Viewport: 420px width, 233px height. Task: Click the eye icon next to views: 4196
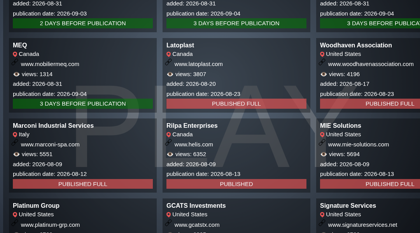pos(324,74)
